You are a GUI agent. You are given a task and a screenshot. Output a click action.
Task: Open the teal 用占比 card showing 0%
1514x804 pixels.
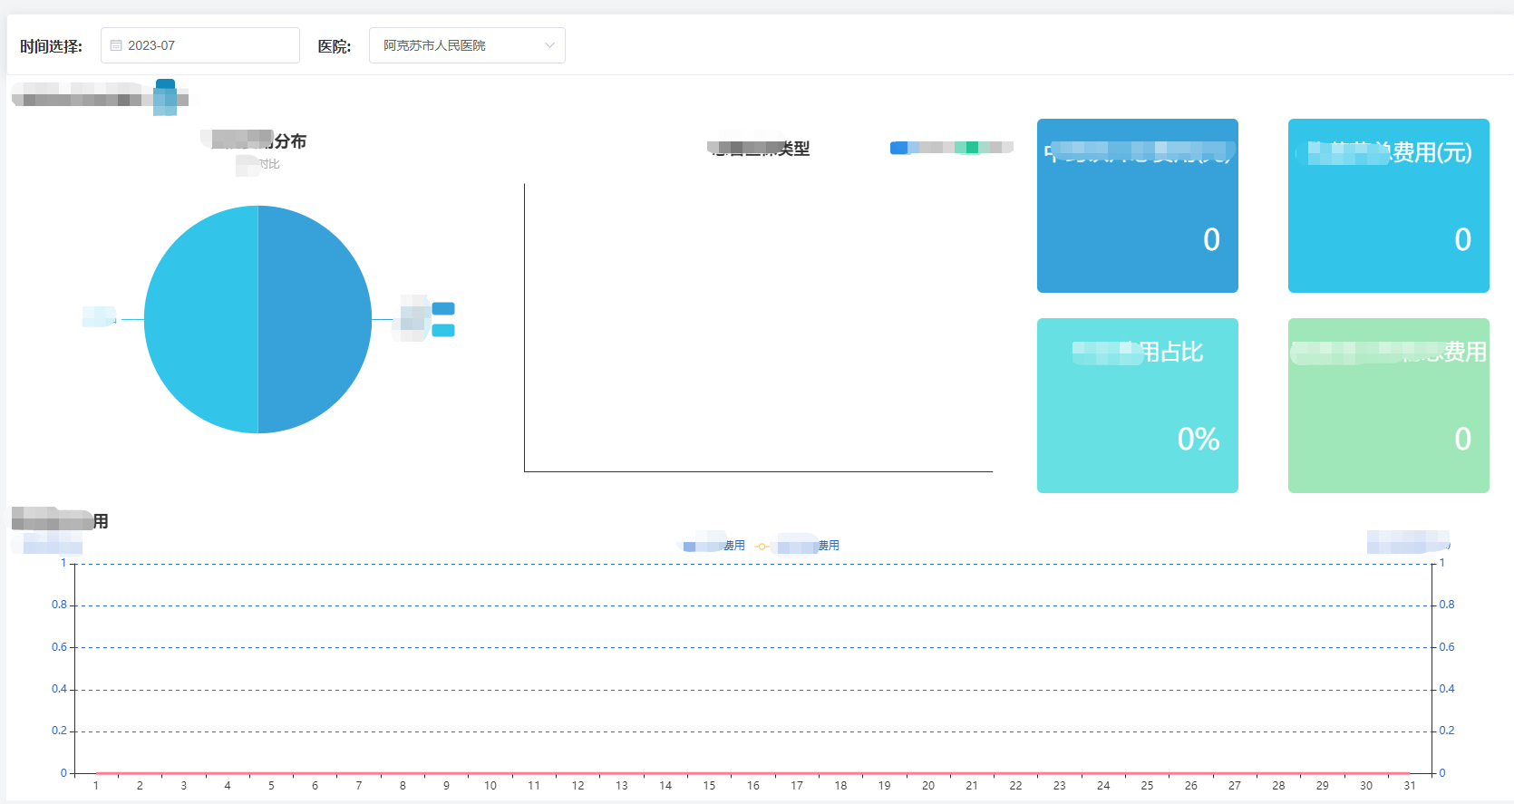[1138, 405]
